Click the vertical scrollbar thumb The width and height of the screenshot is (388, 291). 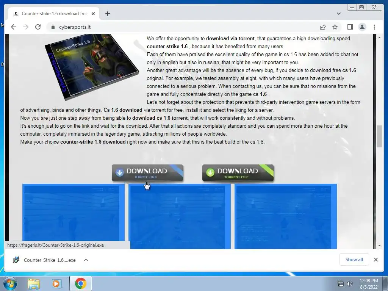click(379, 136)
